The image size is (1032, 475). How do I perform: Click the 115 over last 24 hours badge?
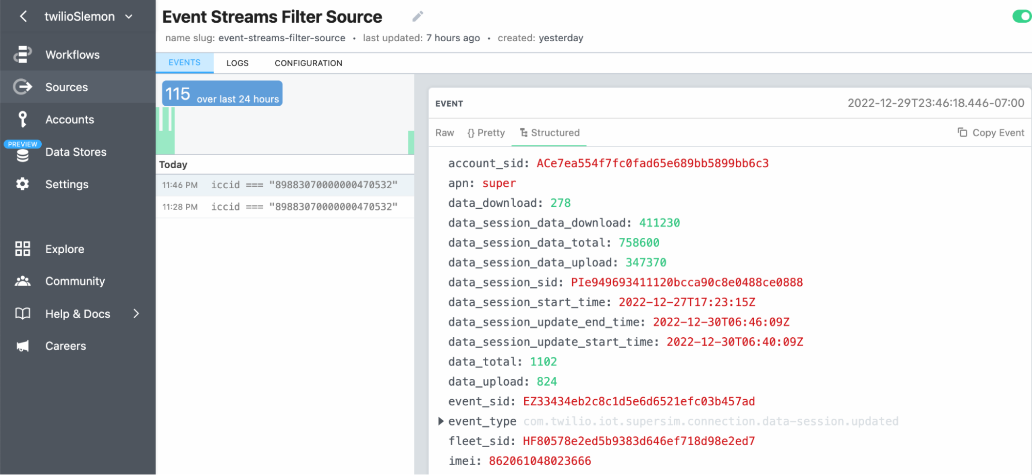tap(222, 93)
